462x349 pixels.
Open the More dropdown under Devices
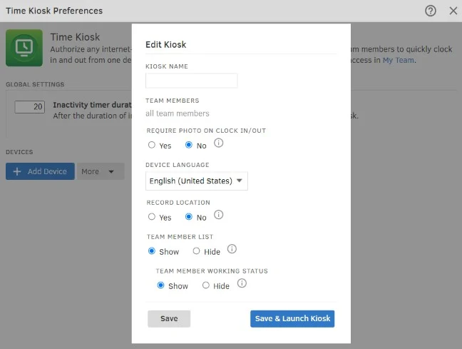101,171
